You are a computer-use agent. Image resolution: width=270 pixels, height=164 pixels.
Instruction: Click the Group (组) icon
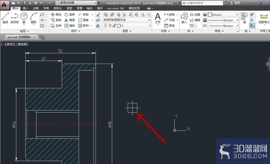point(244,18)
